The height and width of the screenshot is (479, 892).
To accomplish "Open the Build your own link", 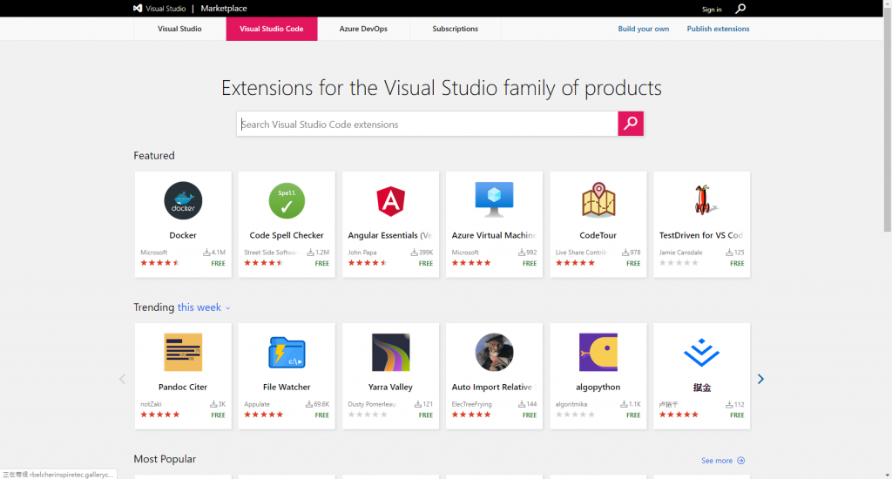I will 644,29.
